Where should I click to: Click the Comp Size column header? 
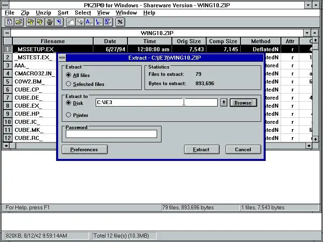(223, 41)
